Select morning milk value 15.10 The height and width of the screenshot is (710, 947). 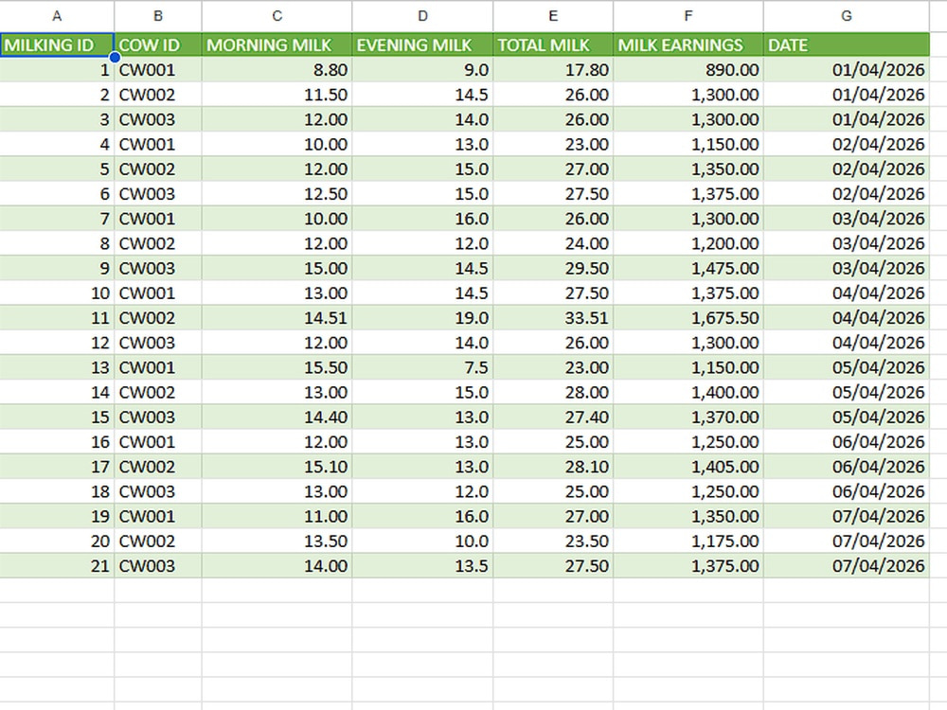point(277,466)
